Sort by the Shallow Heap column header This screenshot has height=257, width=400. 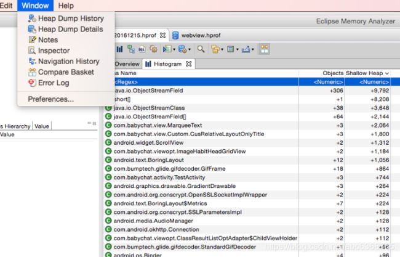tap(367, 73)
